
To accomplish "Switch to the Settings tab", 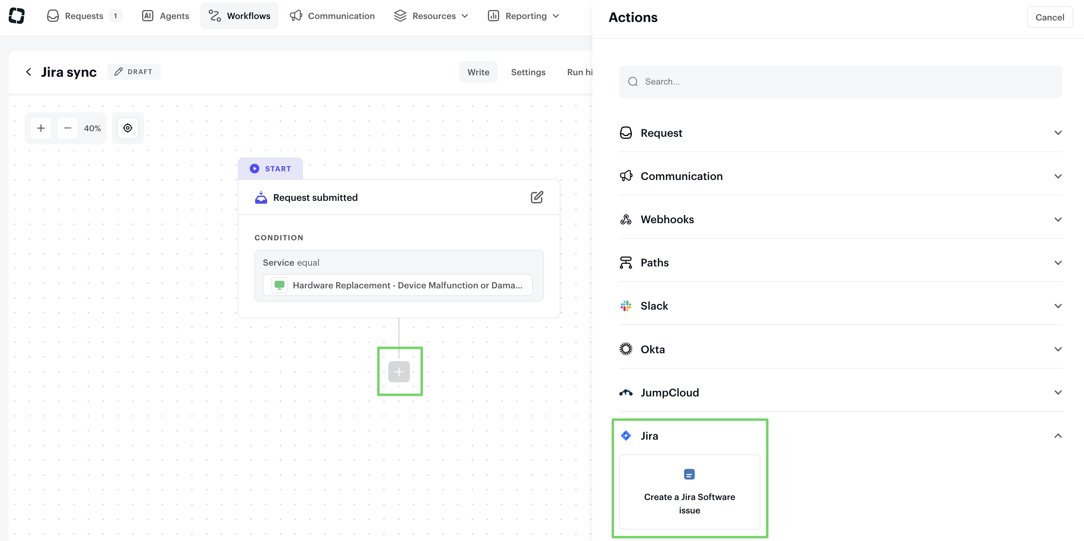I will (x=528, y=72).
